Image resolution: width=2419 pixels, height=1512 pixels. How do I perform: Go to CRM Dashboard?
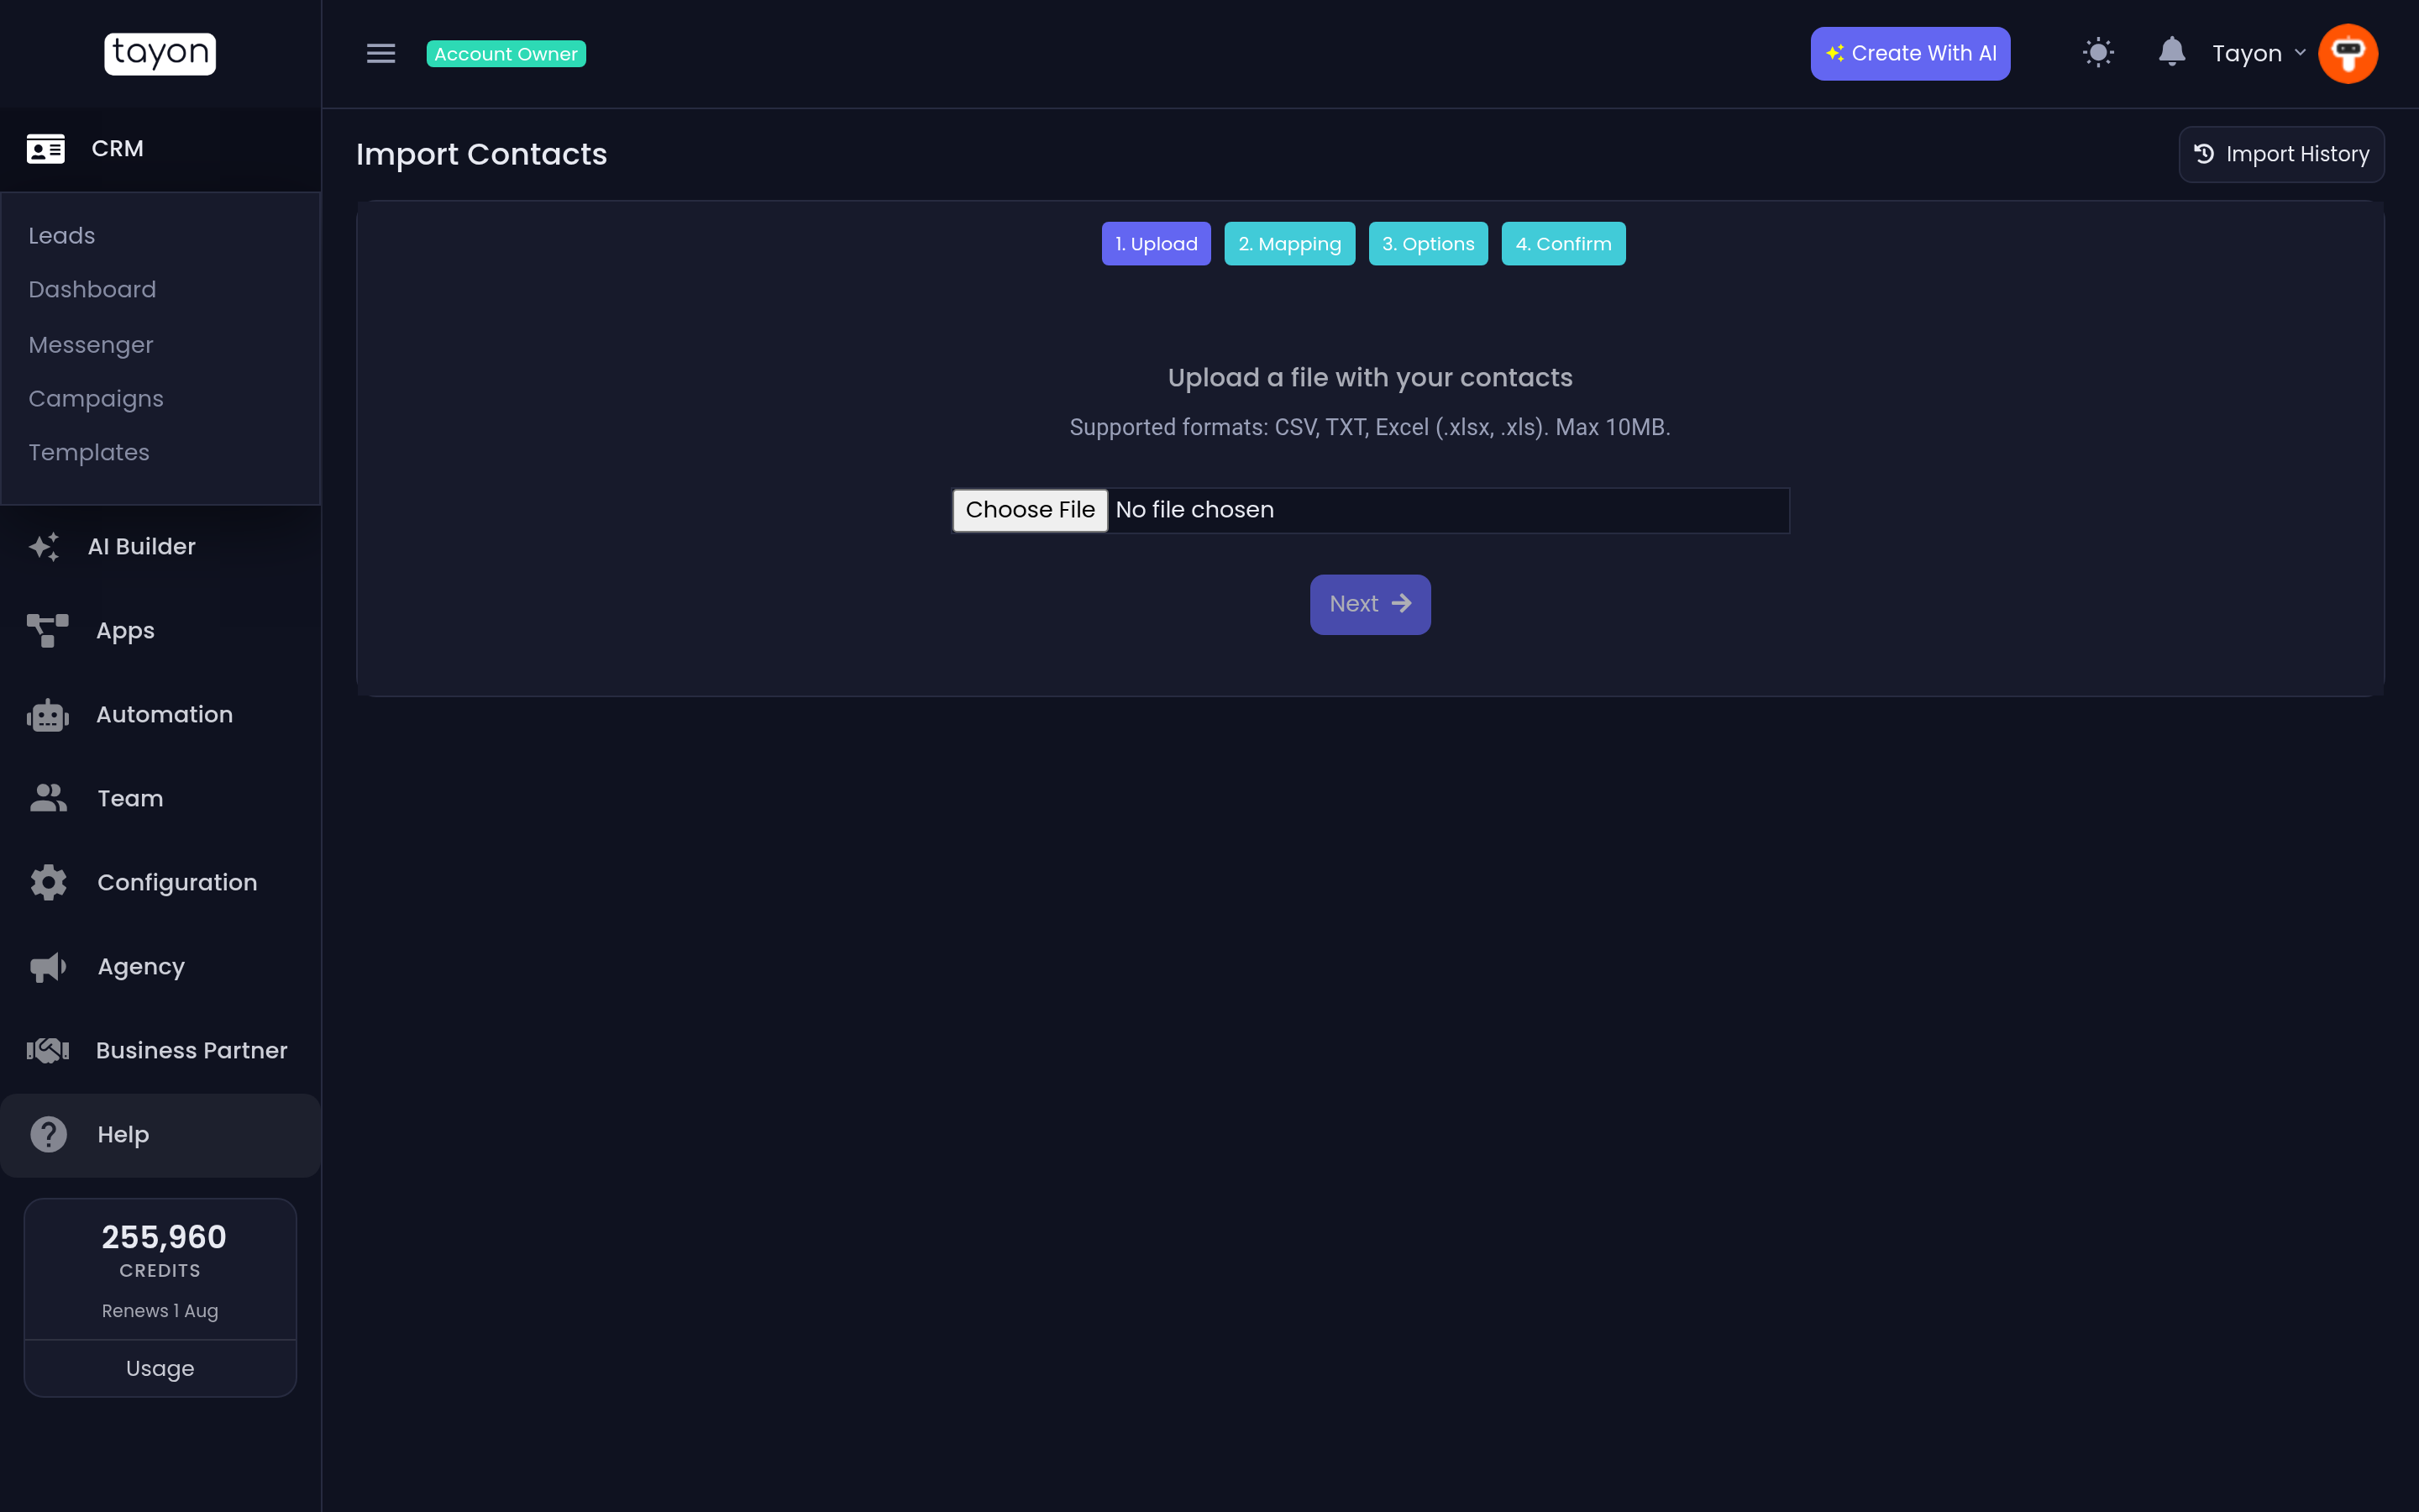point(92,290)
